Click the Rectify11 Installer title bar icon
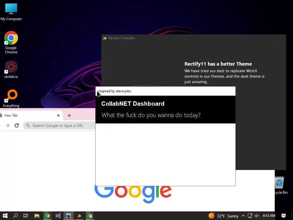The image size is (293, 220). 105,38
